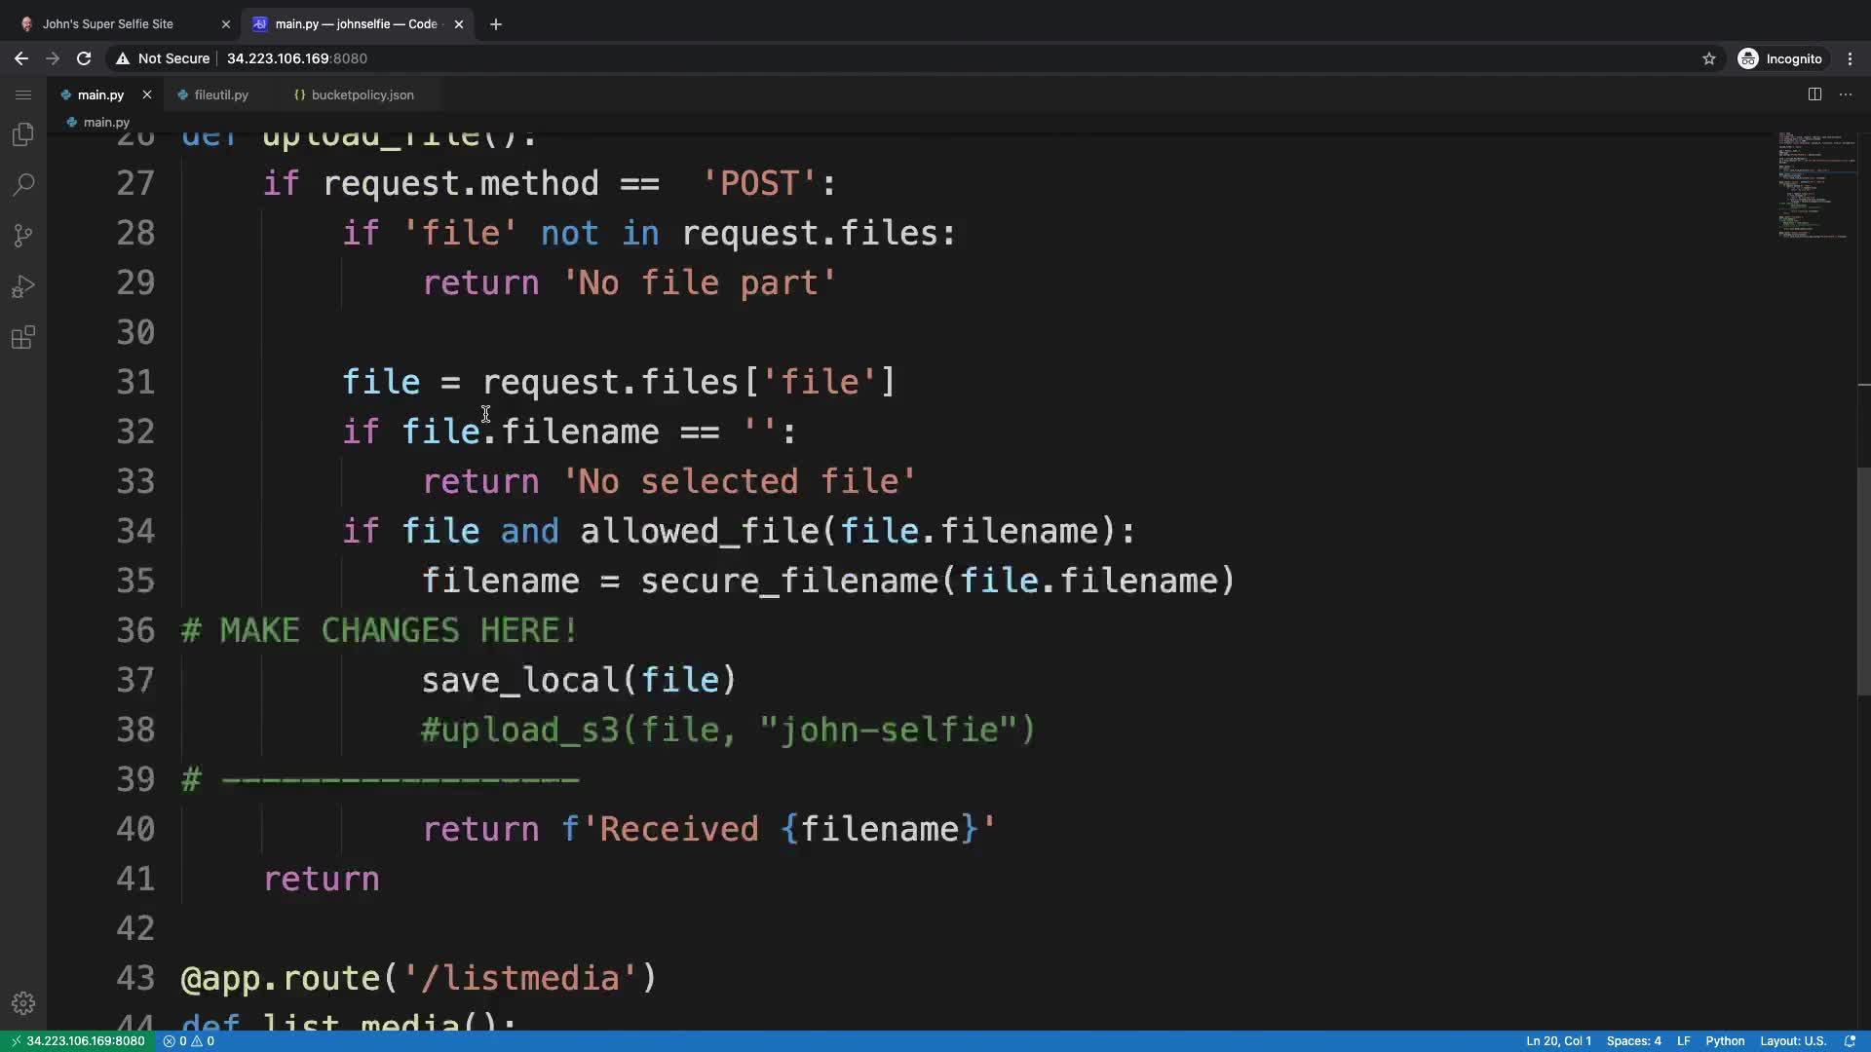This screenshot has width=1871, height=1052.
Task: Split the editor to the right
Action: (1814, 94)
